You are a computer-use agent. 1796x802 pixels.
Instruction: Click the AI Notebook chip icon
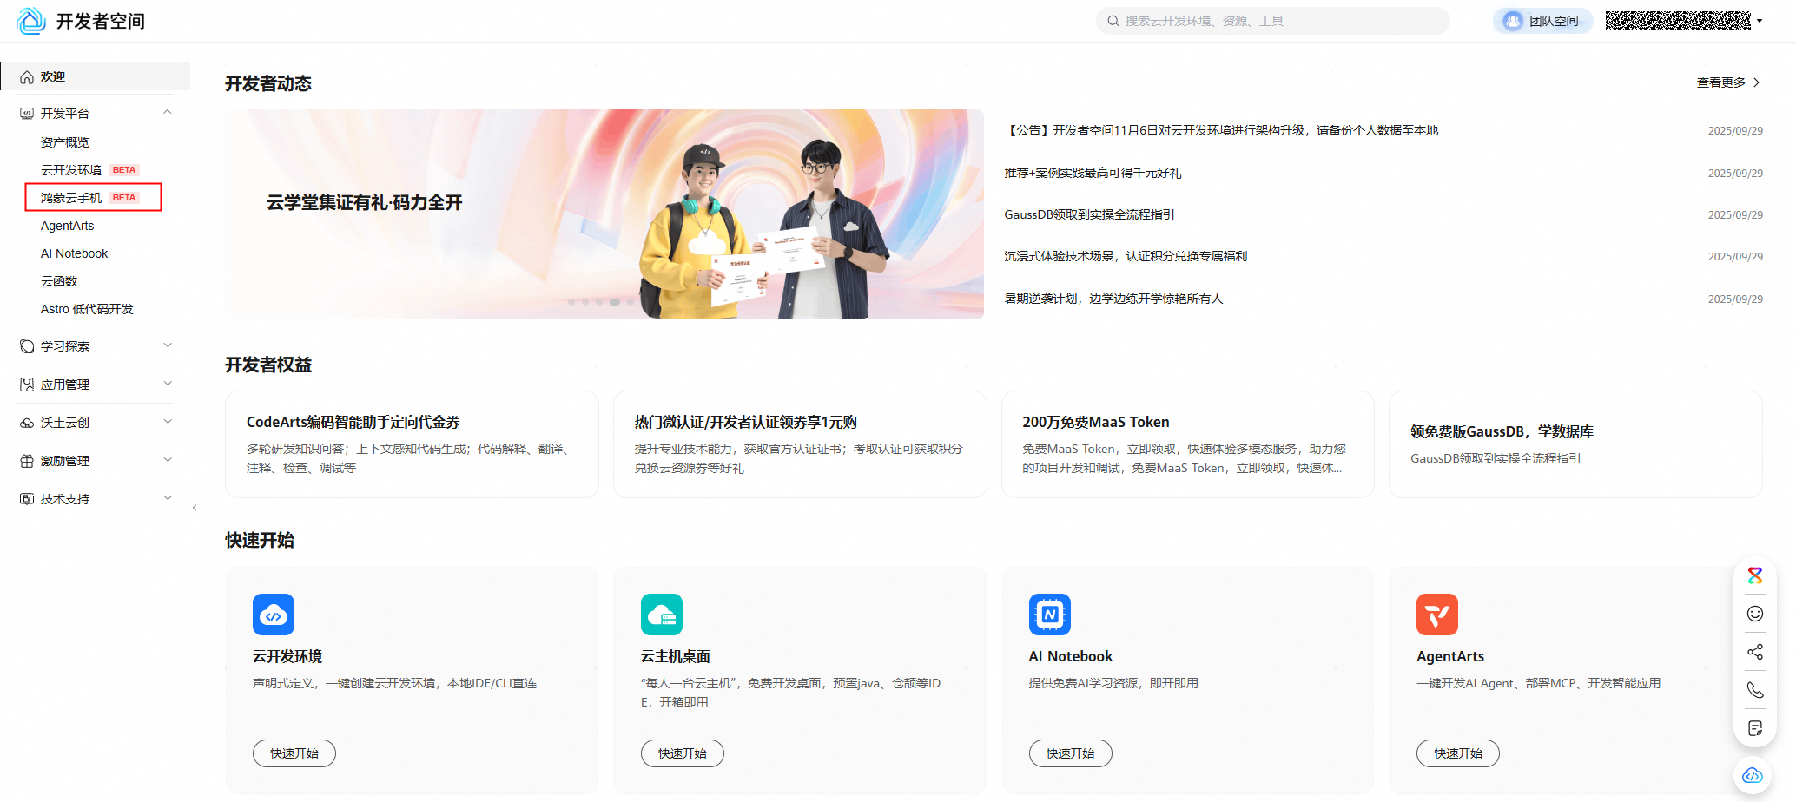tap(1049, 615)
